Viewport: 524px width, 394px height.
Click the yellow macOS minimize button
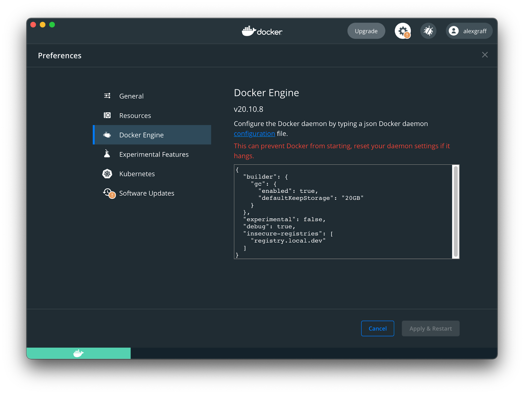tap(43, 25)
